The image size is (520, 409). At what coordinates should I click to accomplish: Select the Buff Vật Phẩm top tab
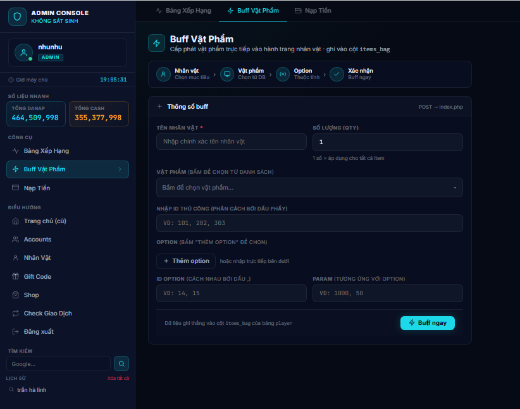pyautogui.click(x=253, y=11)
